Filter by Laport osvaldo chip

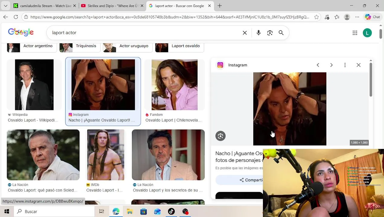179,47
